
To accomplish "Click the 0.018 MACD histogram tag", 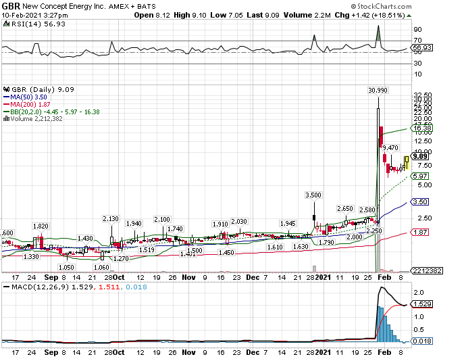I will click(x=422, y=341).
